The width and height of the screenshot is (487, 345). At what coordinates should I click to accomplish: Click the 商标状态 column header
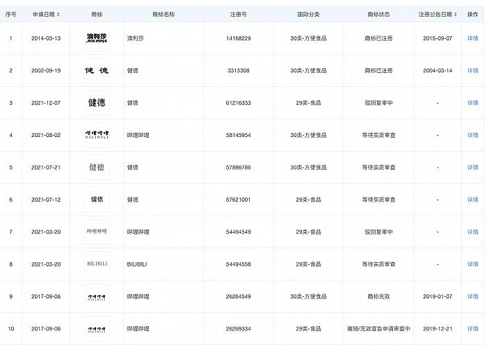pyautogui.click(x=378, y=15)
